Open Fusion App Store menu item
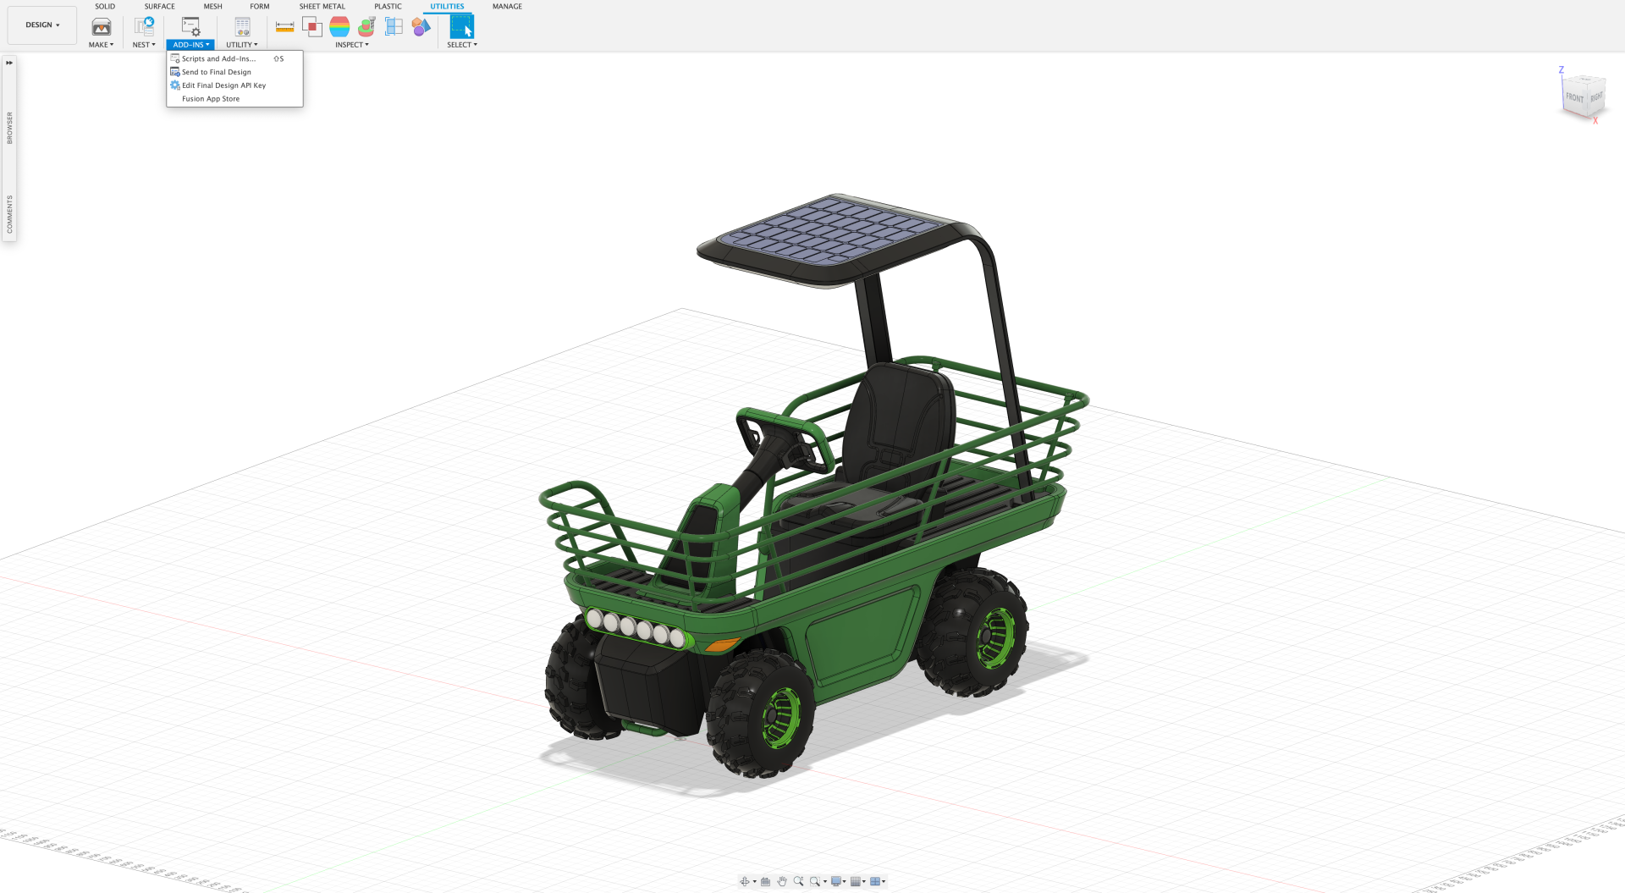 pyautogui.click(x=234, y=99)
